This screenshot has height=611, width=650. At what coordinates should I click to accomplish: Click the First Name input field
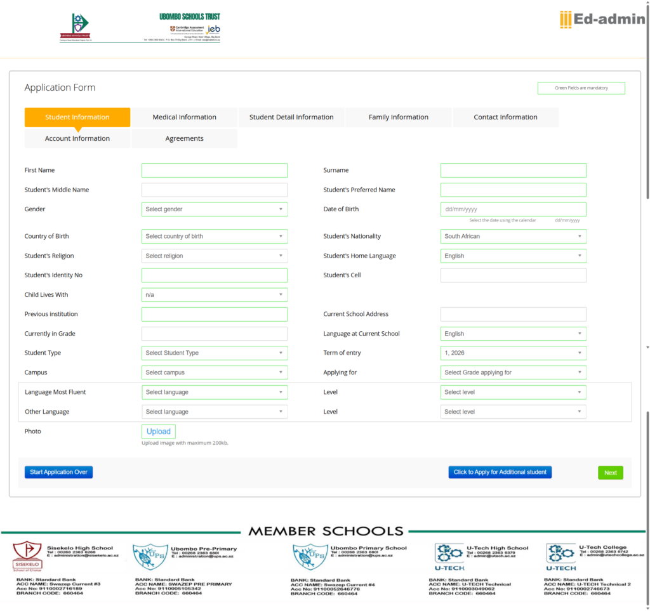coord(215,170)
